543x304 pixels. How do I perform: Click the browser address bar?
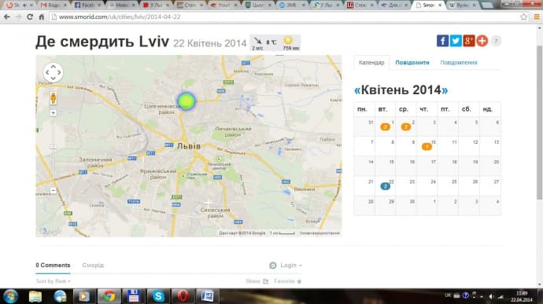point(284,16)
